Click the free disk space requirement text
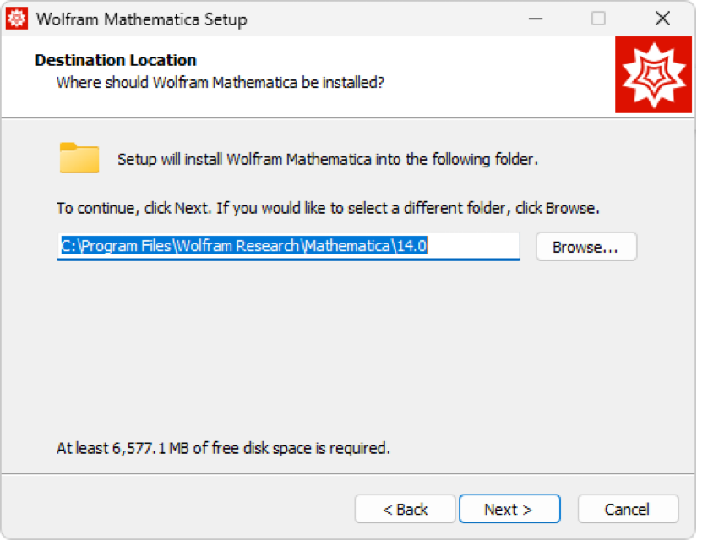The image size is (708, 541). [x=223, y=448]
